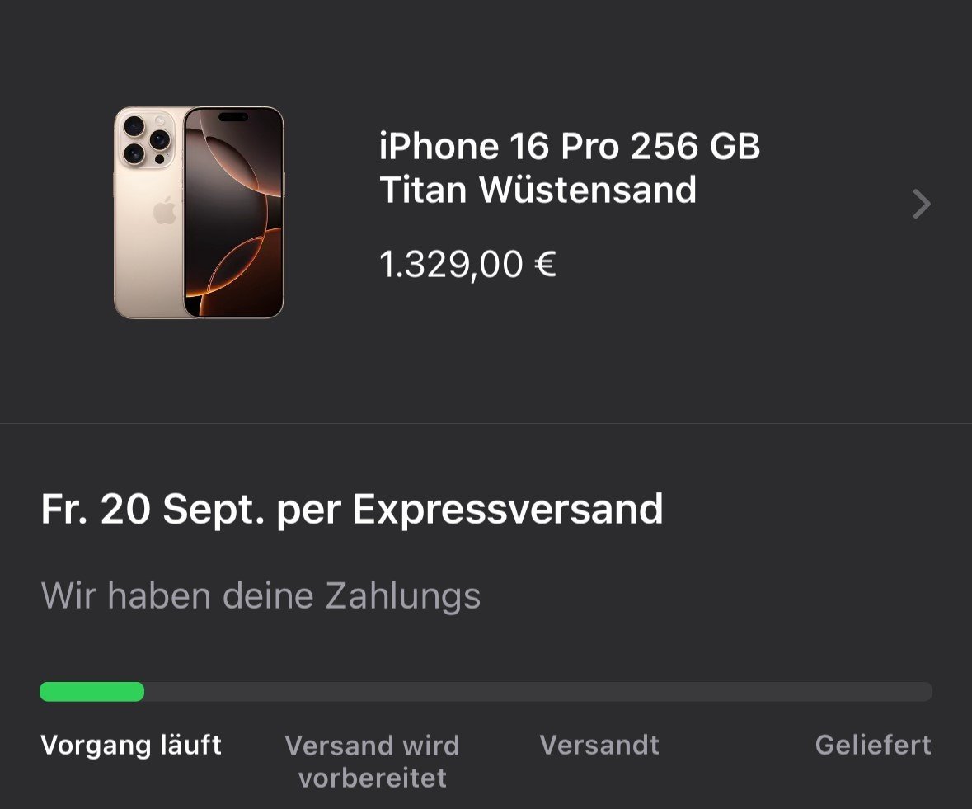
Task: Select the Titan Wüstensand product name line
Action: pos(538,189)
